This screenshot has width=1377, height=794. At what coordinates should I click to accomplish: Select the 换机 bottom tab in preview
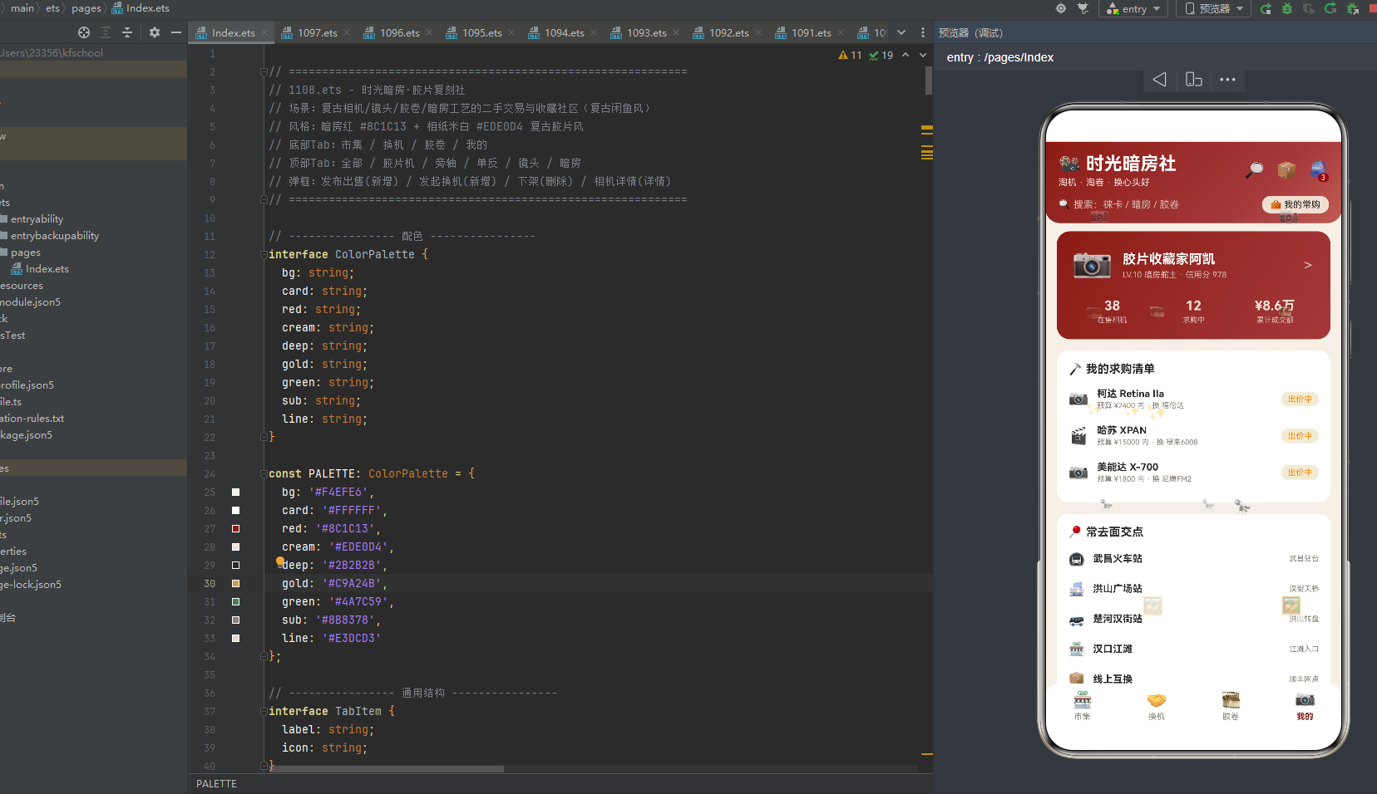click(x=1156, y=706)
